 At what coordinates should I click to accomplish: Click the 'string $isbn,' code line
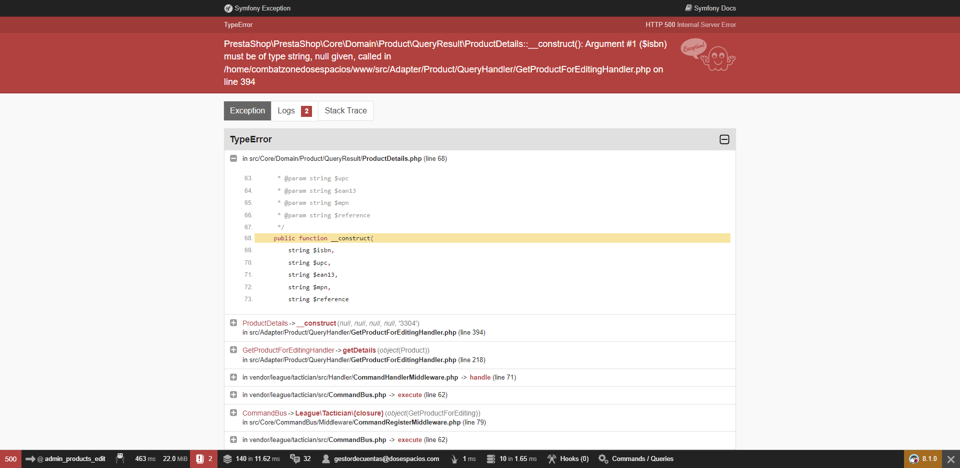(311, 251)
